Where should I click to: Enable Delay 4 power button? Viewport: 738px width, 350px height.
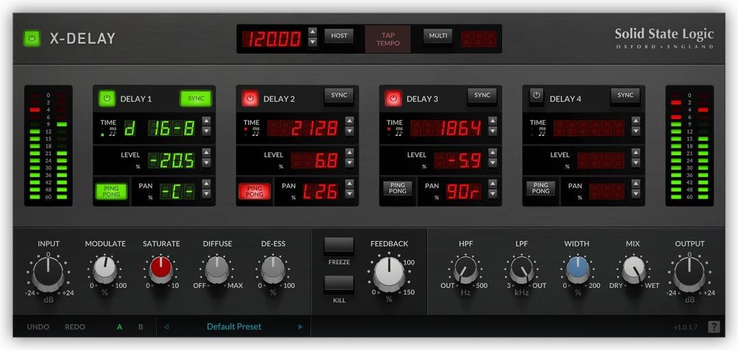tap(536, 96)
